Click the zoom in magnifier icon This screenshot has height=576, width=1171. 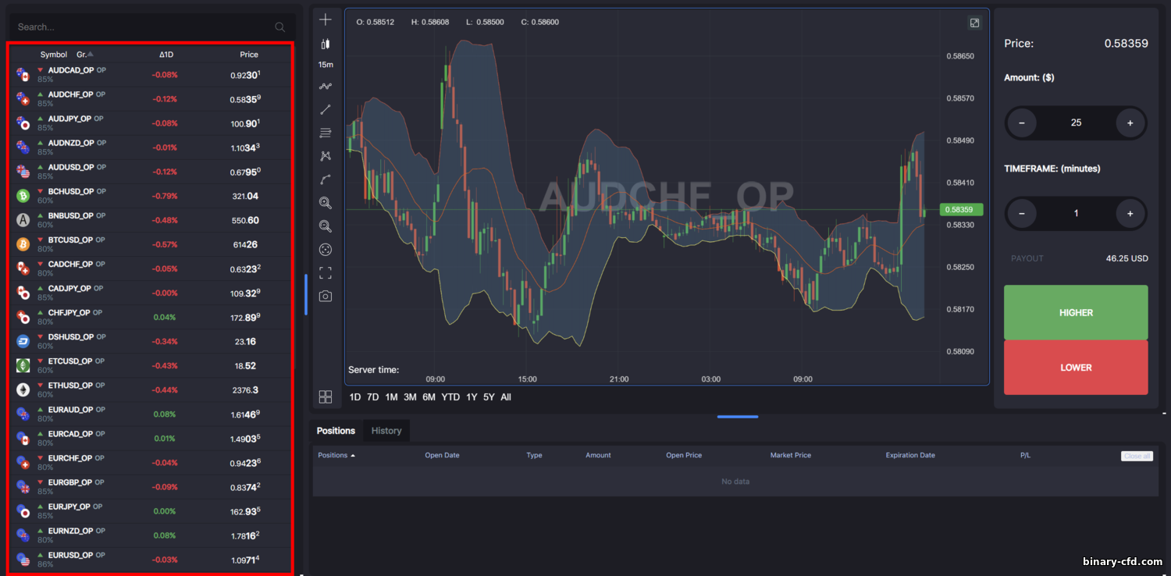(x=326, y=203)
